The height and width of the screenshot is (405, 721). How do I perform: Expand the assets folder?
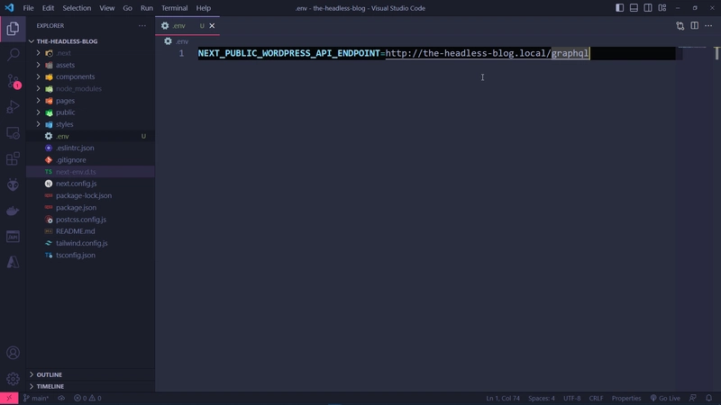(90, 65)
